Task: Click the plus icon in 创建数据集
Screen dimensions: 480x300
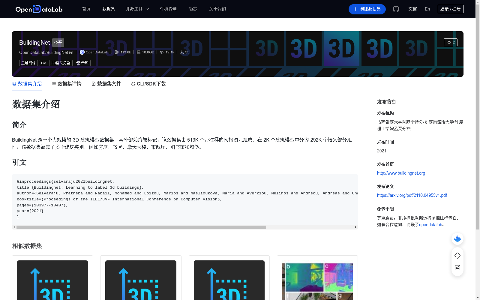Action: [355, 9]
